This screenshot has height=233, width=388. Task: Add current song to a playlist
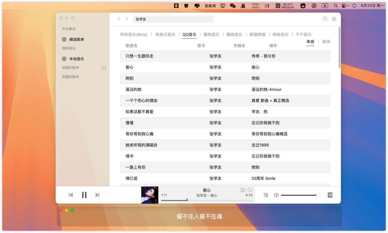coord(243,190)
